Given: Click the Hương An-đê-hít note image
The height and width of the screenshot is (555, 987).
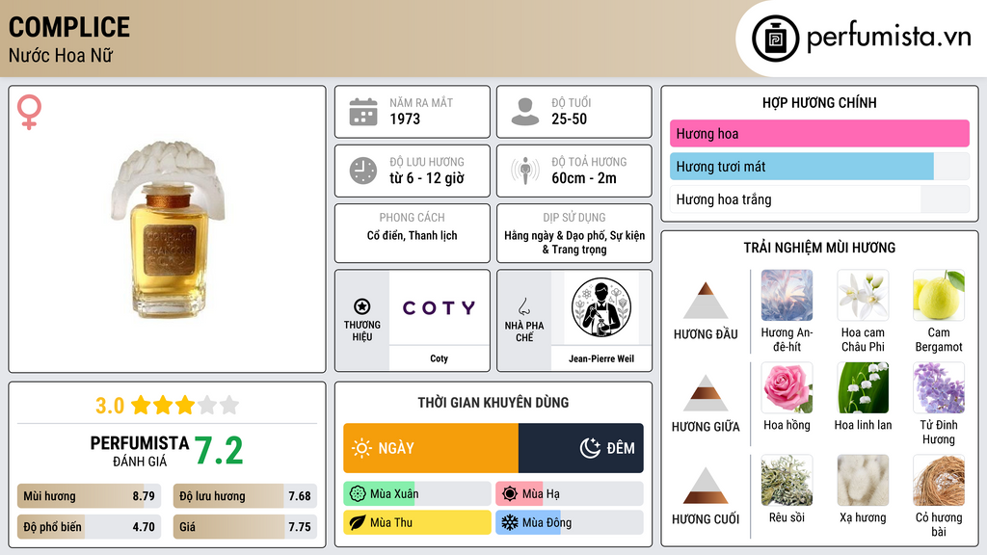Looking at the screenshot, I should pos(787,295).
